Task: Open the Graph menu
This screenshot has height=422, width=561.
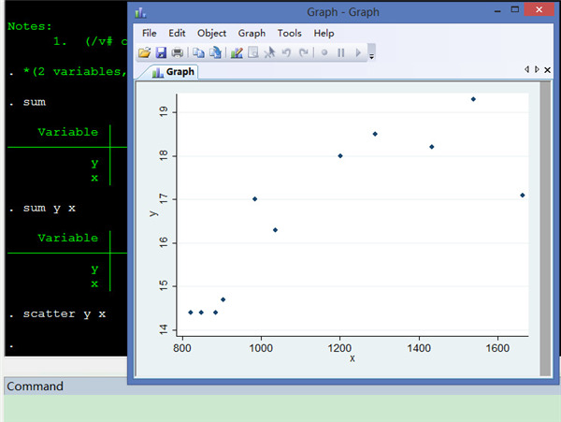Action: tap(252, 33)
